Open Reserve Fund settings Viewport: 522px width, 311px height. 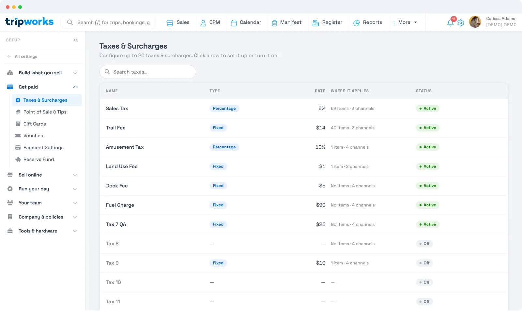[38, 159]
